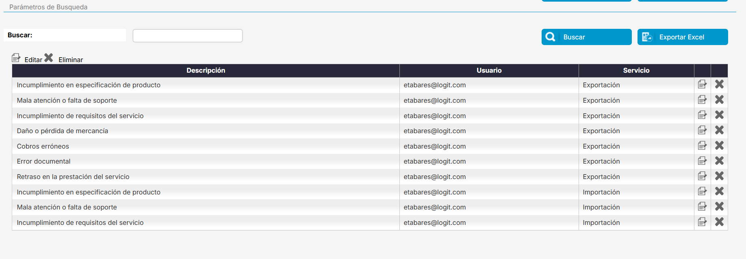Image resolution: width=746 pixels, height=259 pixels.
Task: Delete the Cobros erróneos row
Action: click(x=719, y=146)
